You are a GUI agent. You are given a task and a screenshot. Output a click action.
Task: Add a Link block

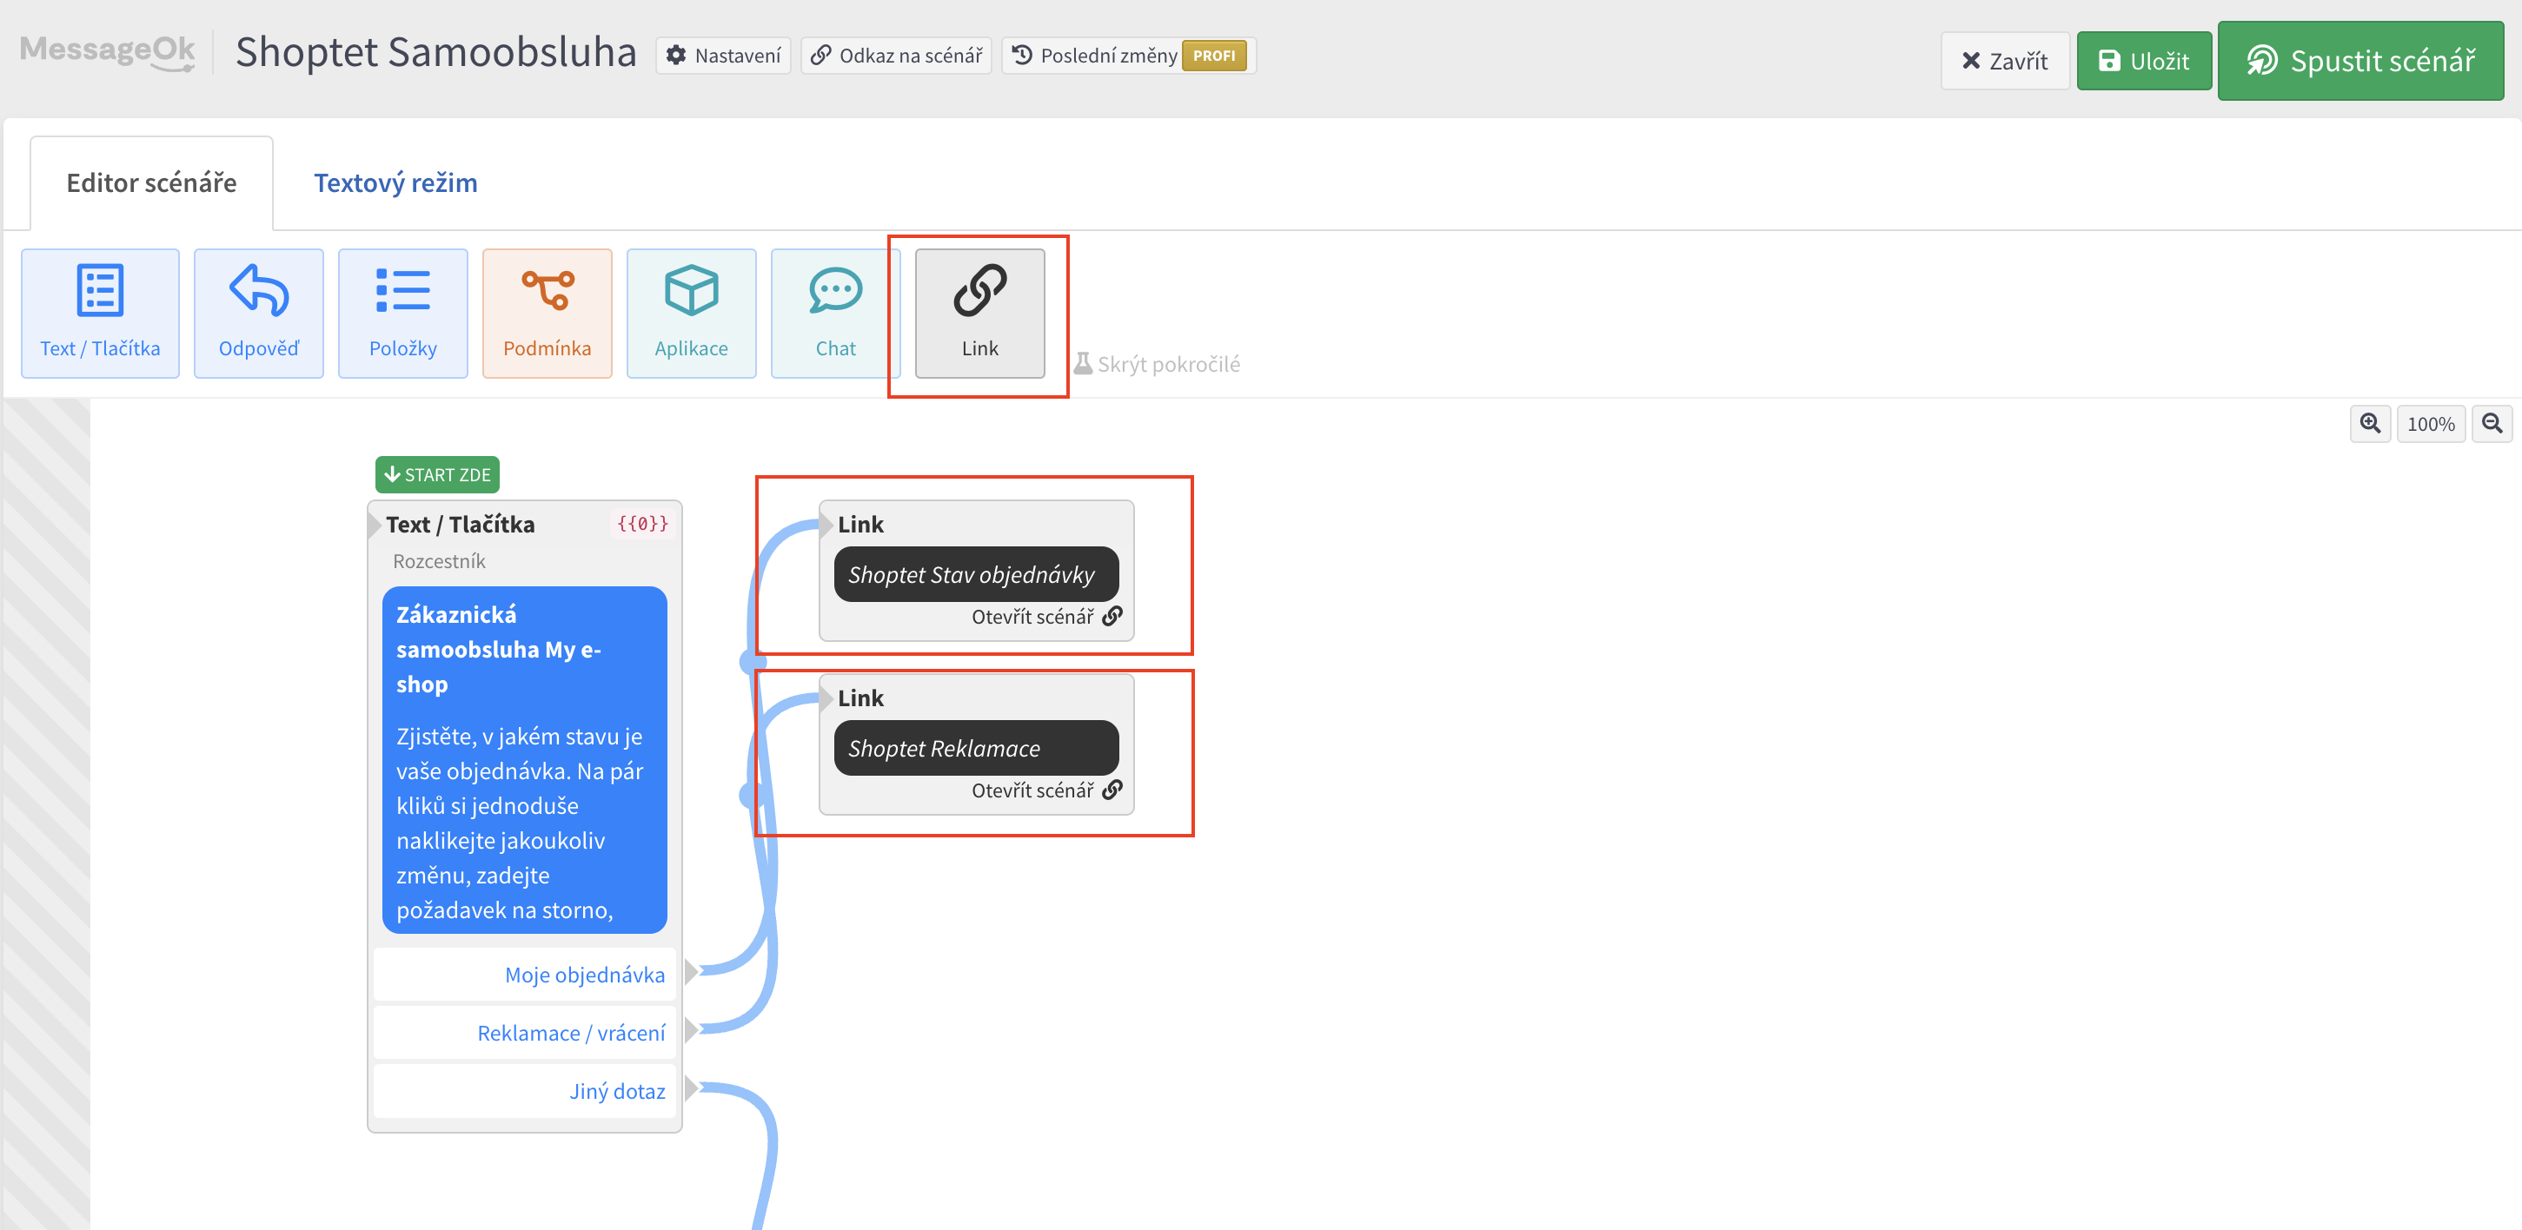point(979,313)
